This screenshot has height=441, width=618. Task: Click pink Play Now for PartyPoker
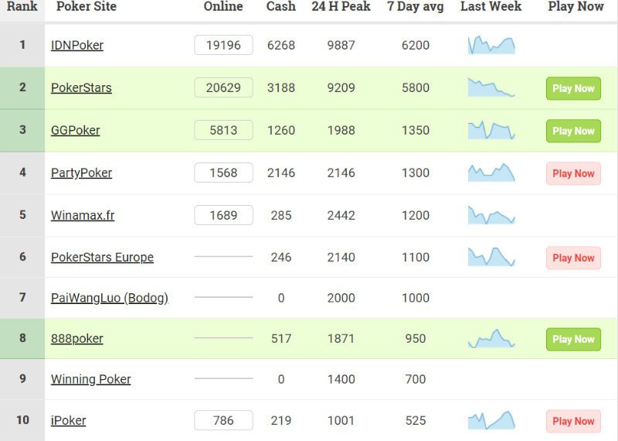pyautogui.click(x=573, y=173)
